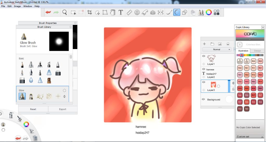Choose Copic color R89
Screen dimensions: 266x142
pos(247,109)
